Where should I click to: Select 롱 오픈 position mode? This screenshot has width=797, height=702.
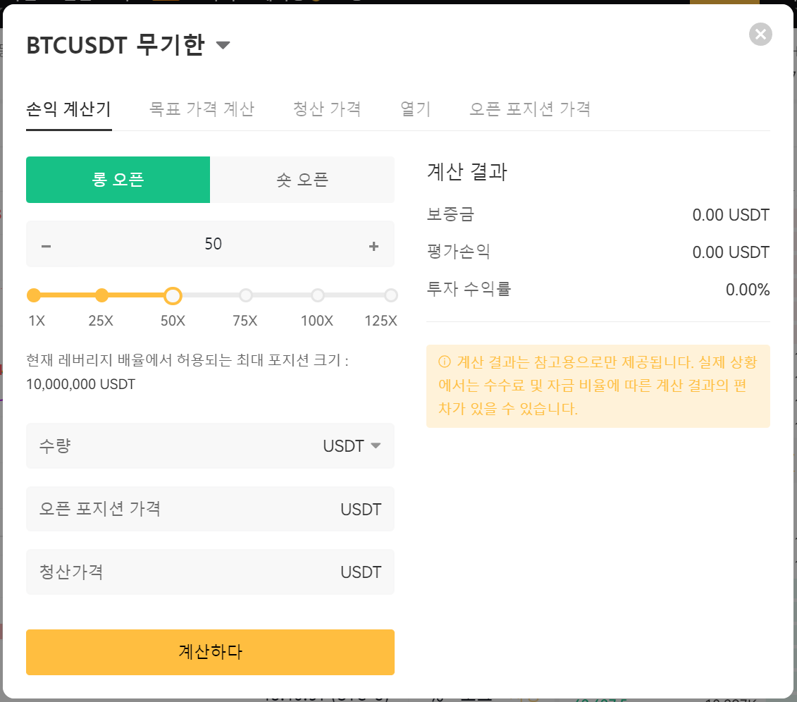(118, 180)
